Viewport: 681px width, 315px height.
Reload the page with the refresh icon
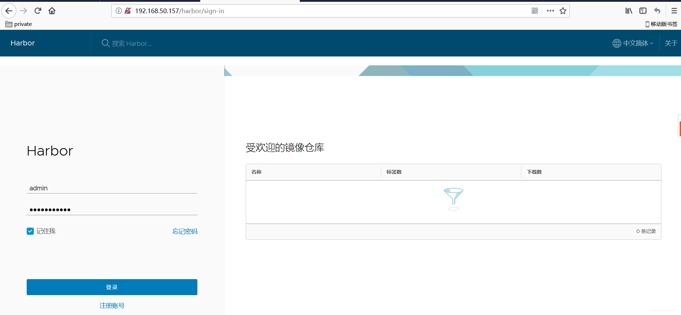pos(38,11)
